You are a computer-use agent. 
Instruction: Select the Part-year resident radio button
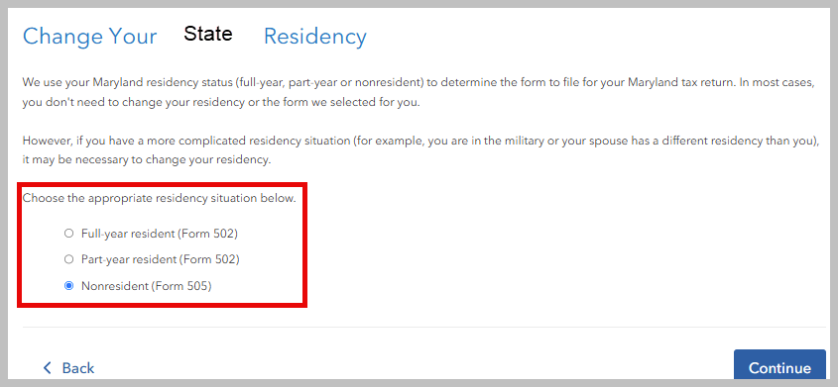[x=68, y=259]
